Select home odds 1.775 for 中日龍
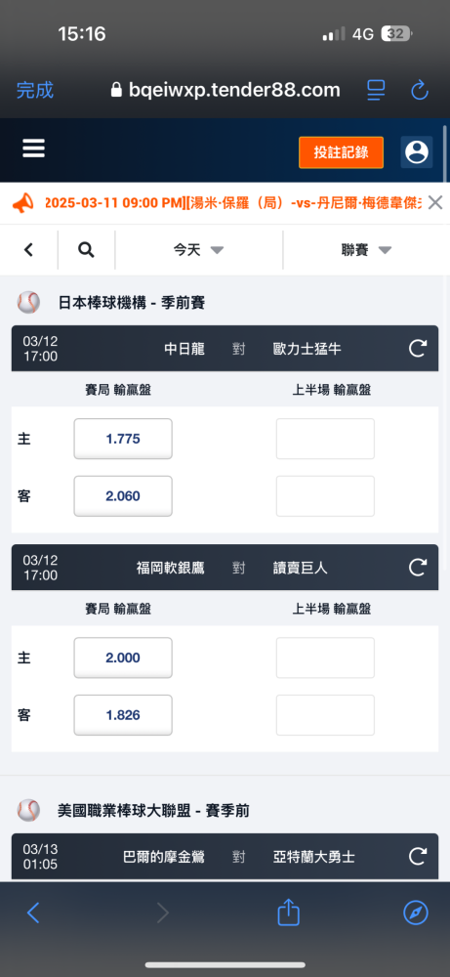 click(x=123, y=439)
